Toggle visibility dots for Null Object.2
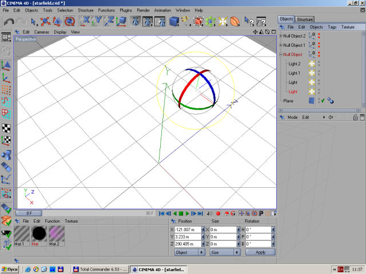 click(x=319, y=36)
